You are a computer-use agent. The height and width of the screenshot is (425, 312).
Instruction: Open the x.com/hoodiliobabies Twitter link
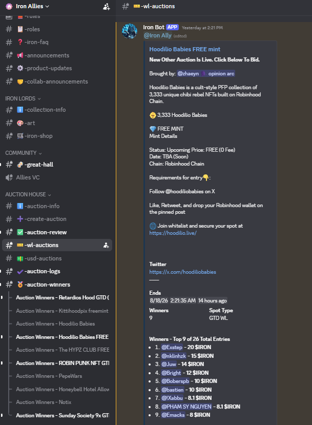(x=182, y=272)
